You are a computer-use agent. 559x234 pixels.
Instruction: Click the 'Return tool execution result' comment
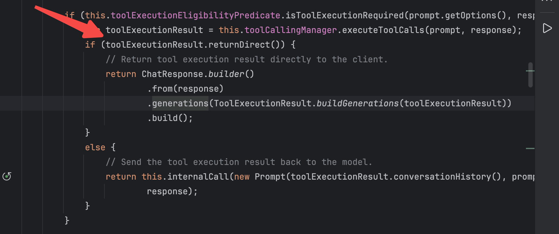pos(246,60)
